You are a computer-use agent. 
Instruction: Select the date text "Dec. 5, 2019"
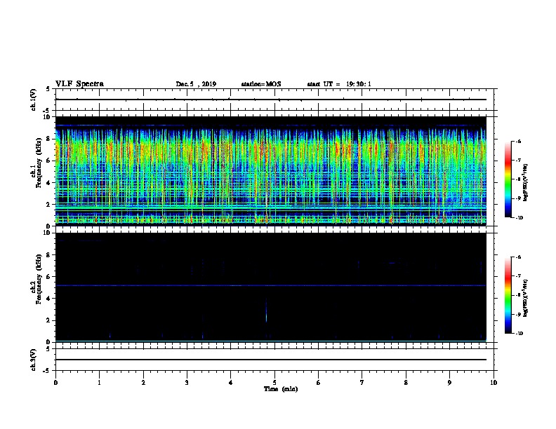point(196,84)
